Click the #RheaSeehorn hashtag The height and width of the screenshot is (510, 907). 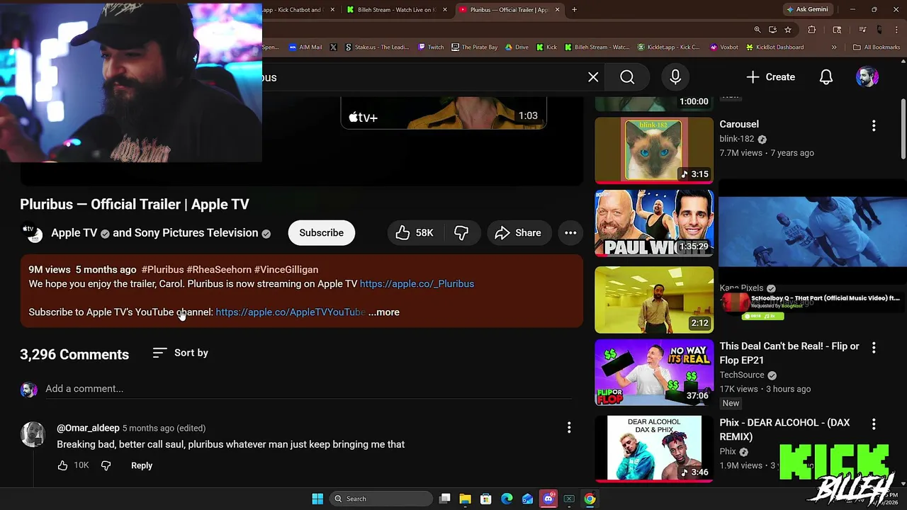[x=219, y=270]
